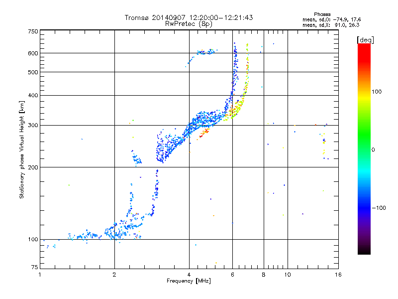Screen dimensions: 398x299
Task: Click the y-axis '75' tick label
Action: (x=35, y=267)
